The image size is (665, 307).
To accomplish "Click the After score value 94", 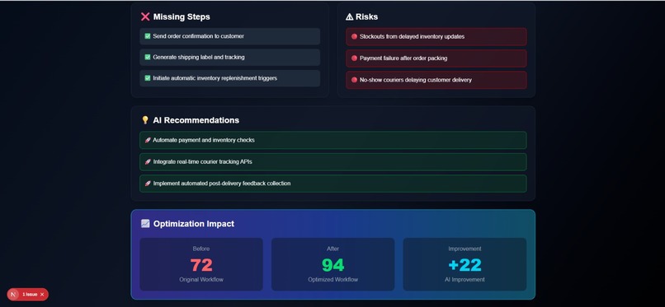I will coord(333,265).
